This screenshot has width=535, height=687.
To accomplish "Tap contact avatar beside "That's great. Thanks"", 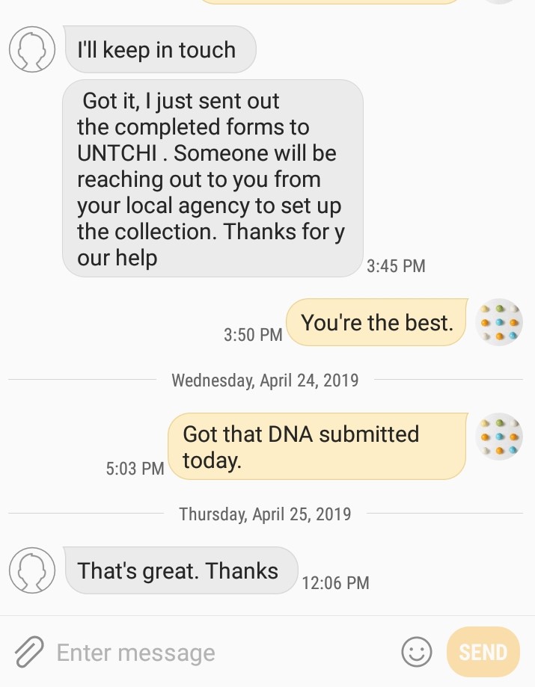I will 32,570.
